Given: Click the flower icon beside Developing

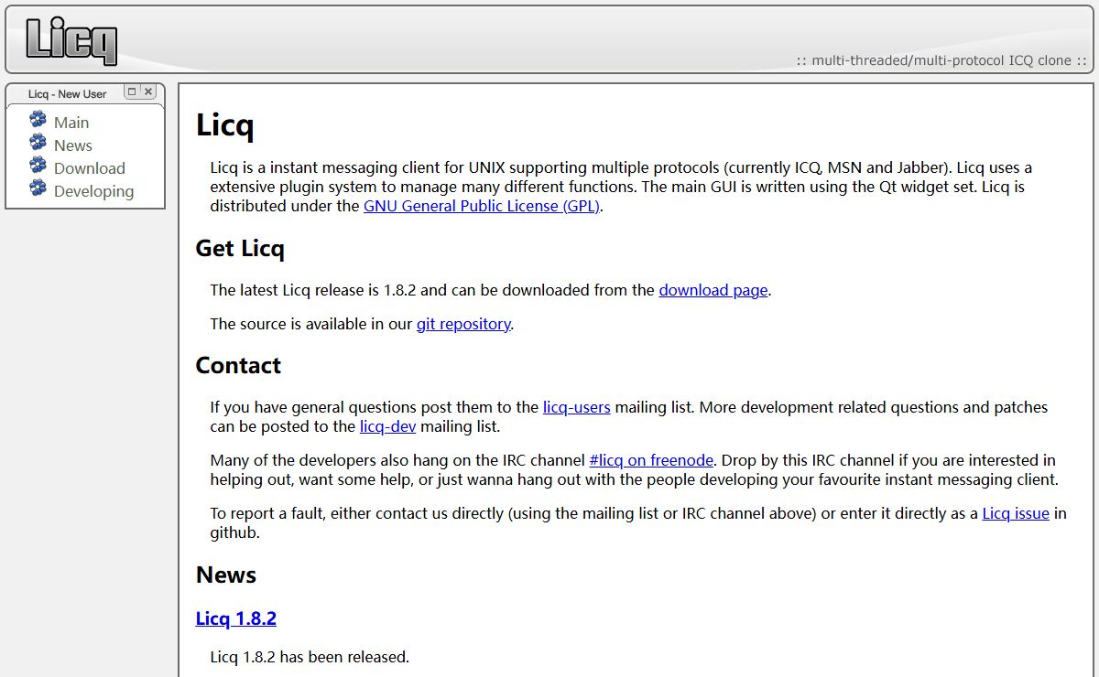Looking at the screenshot, I should point(38,188).
